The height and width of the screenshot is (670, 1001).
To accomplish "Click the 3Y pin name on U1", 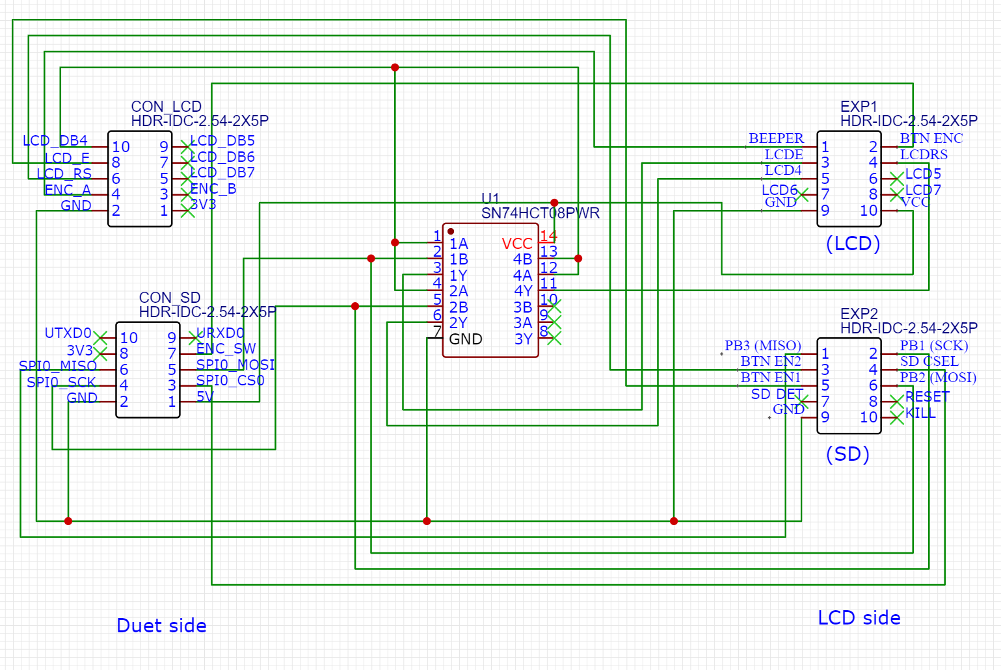I will tap(524, 340).
